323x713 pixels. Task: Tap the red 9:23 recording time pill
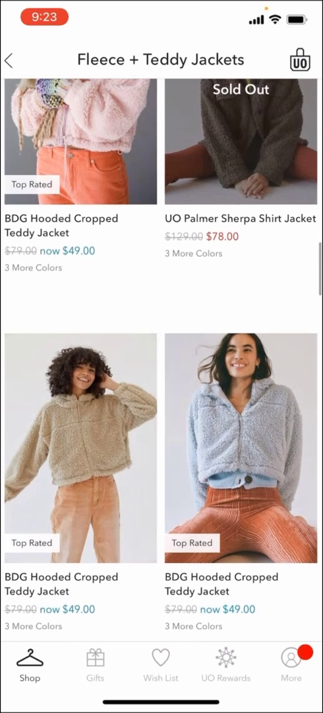click(x=45, y=17)
